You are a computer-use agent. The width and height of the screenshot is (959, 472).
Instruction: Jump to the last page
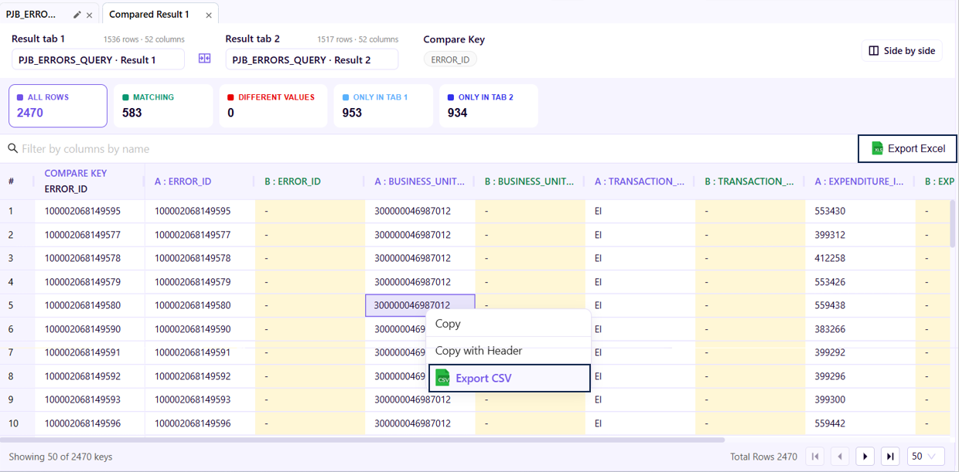[x=890, y=457]
